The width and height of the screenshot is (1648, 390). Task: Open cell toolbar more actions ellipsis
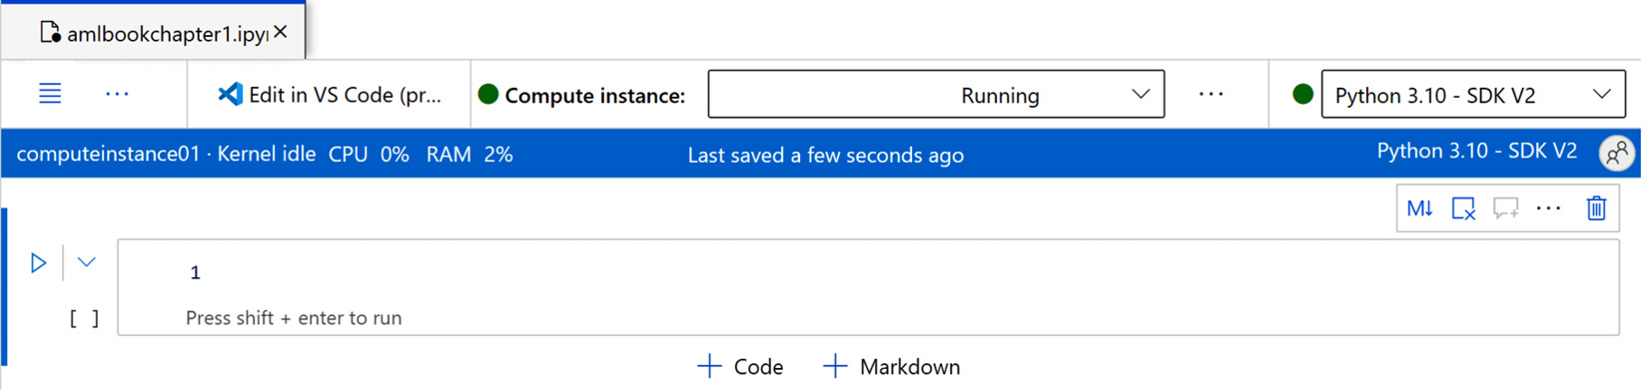[x=1548, y=207]
